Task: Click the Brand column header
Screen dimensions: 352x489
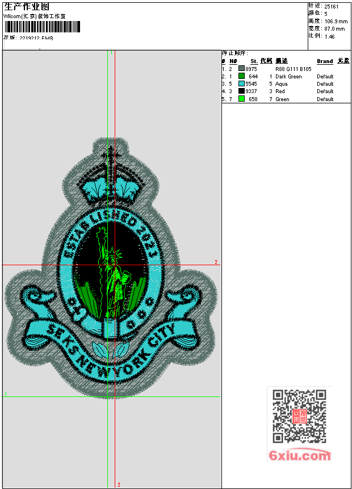Action: point(325,61)
